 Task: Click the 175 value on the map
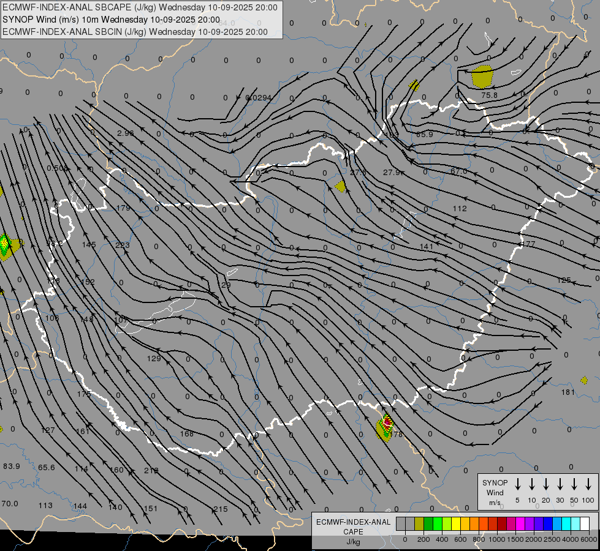pos(84,394)
